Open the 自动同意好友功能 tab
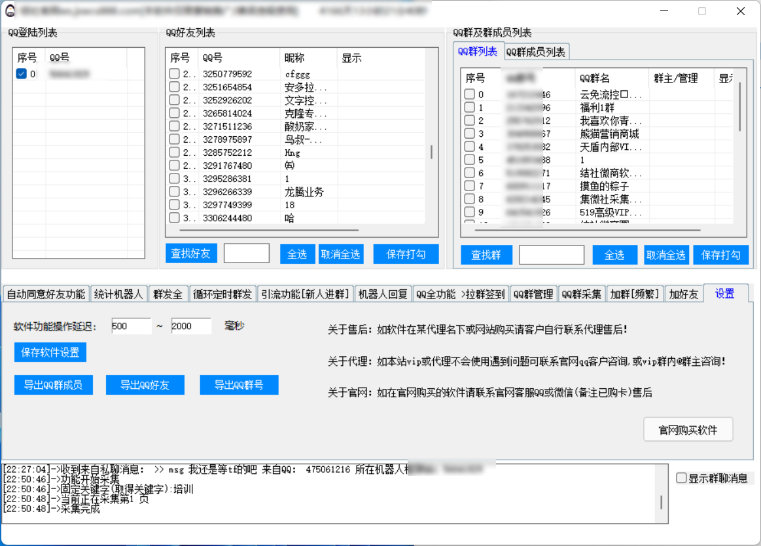The image size is (761, 546). (x=46, y=294)
